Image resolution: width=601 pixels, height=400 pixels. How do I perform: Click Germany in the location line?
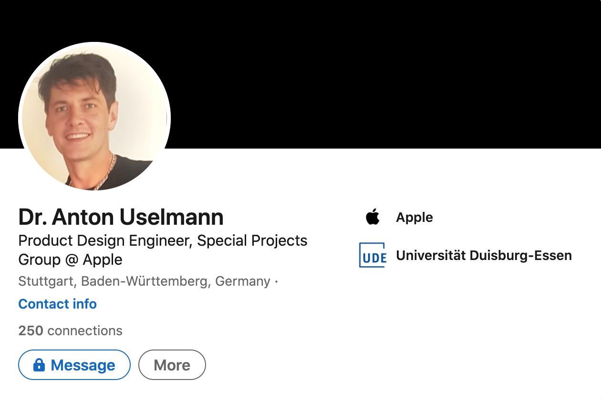coord(243,281)
